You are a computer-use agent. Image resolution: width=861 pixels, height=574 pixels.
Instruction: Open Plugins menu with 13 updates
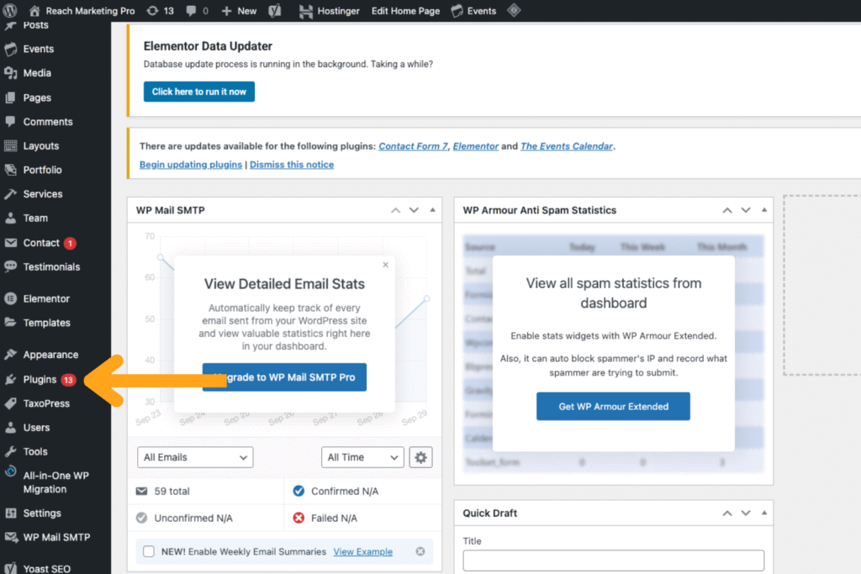coord(40,379)
